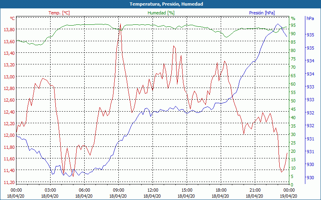Viewport: 321px width, 200px height.
Task: Click the green 65 humidity tick label
Action: 293,76
